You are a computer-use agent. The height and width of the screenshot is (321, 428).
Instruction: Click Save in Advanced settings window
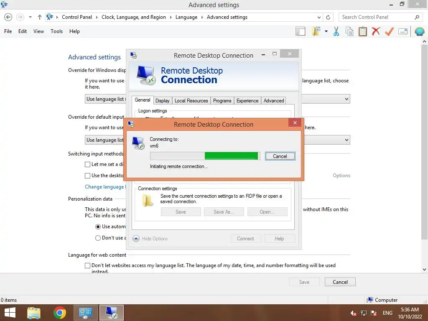point(304,282)
